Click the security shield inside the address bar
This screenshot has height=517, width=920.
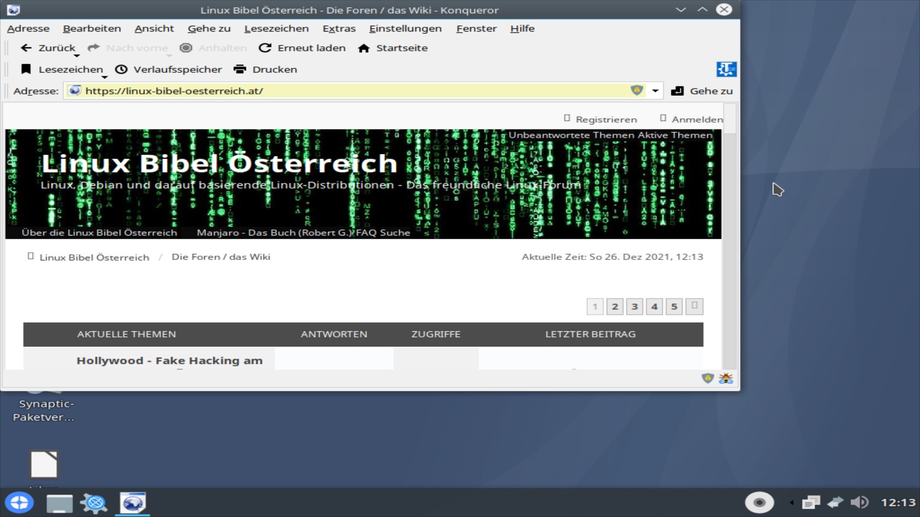pos(636,90)
